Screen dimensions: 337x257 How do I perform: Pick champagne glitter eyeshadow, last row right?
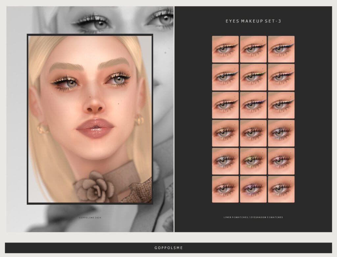(x=281, y=189)
